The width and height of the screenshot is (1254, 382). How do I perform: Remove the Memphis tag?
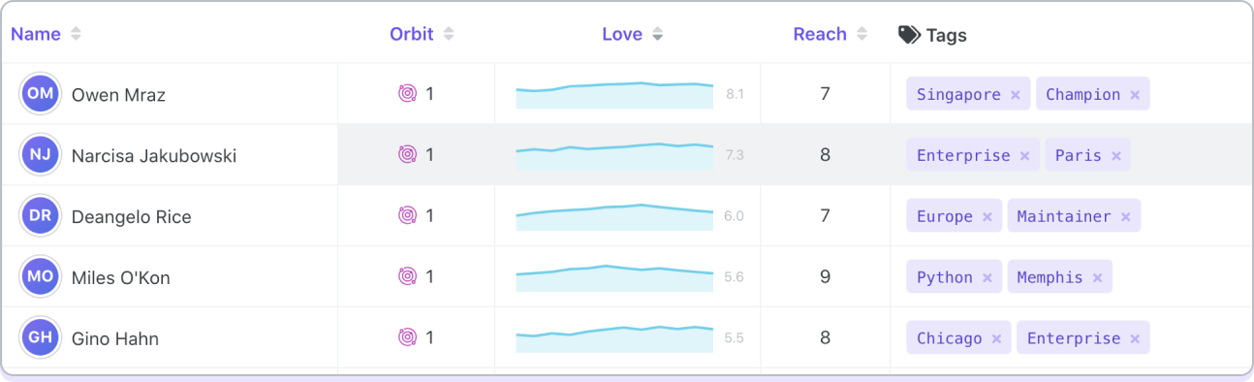click(1097, 278)
